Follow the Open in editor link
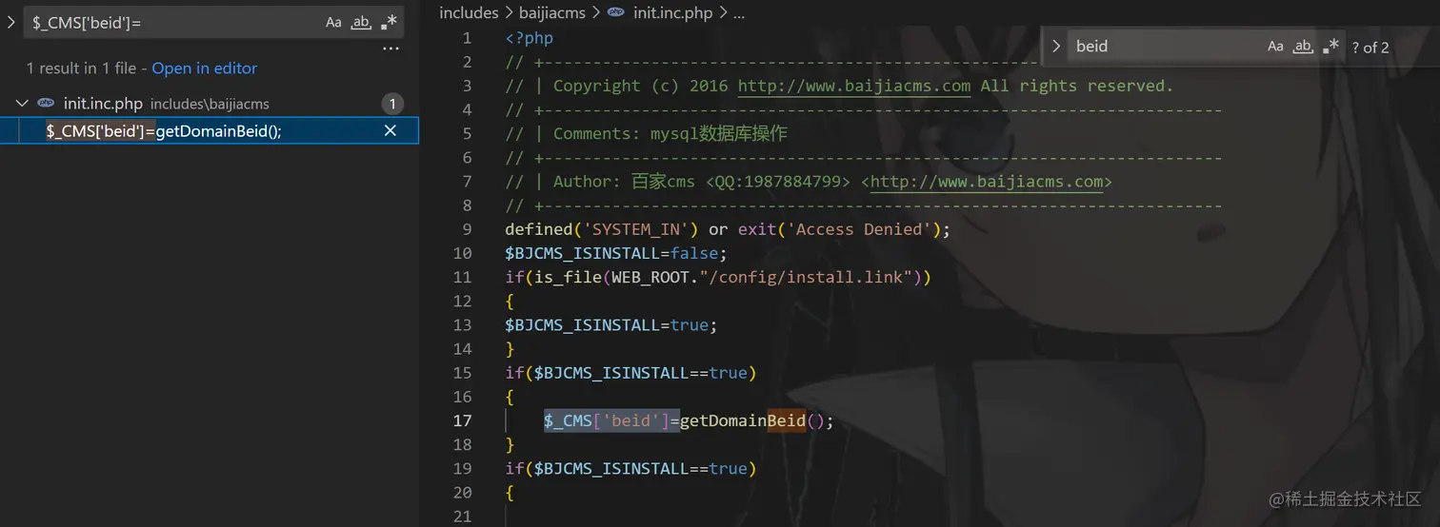The width and height of the screenshot is (1440, 527). (x=205, y=68)
